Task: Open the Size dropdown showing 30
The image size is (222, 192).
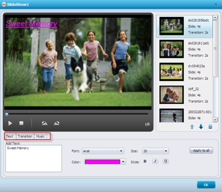Action: click(155, 151)
